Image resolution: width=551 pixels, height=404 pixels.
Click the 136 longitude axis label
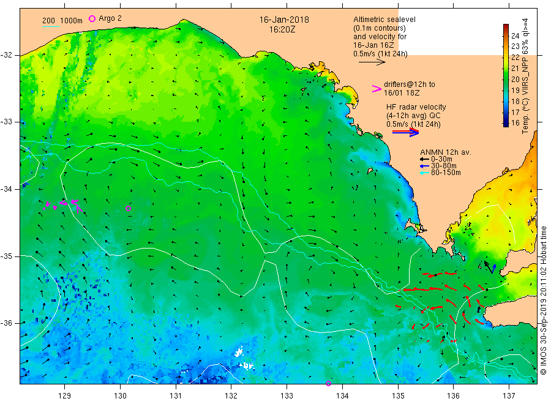(x=453, y=395)
